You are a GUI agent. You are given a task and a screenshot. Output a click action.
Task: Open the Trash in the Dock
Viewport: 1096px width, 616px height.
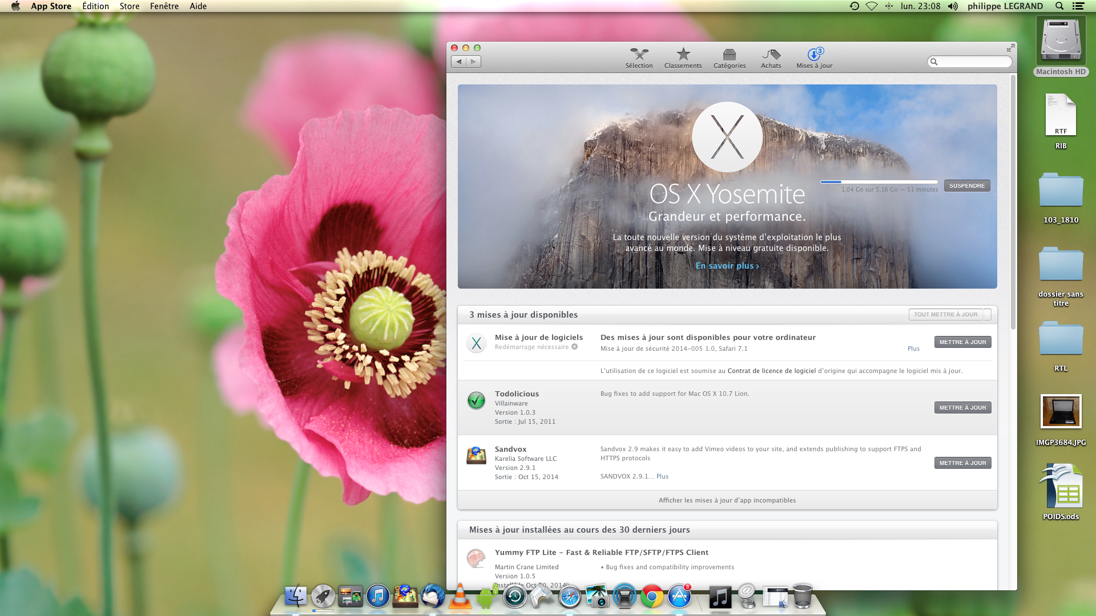pyautogui.click(x=803, y=597)
